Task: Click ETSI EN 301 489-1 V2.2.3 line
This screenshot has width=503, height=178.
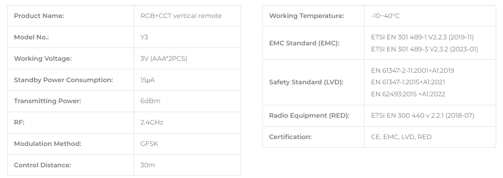Action: coord(422,37)
